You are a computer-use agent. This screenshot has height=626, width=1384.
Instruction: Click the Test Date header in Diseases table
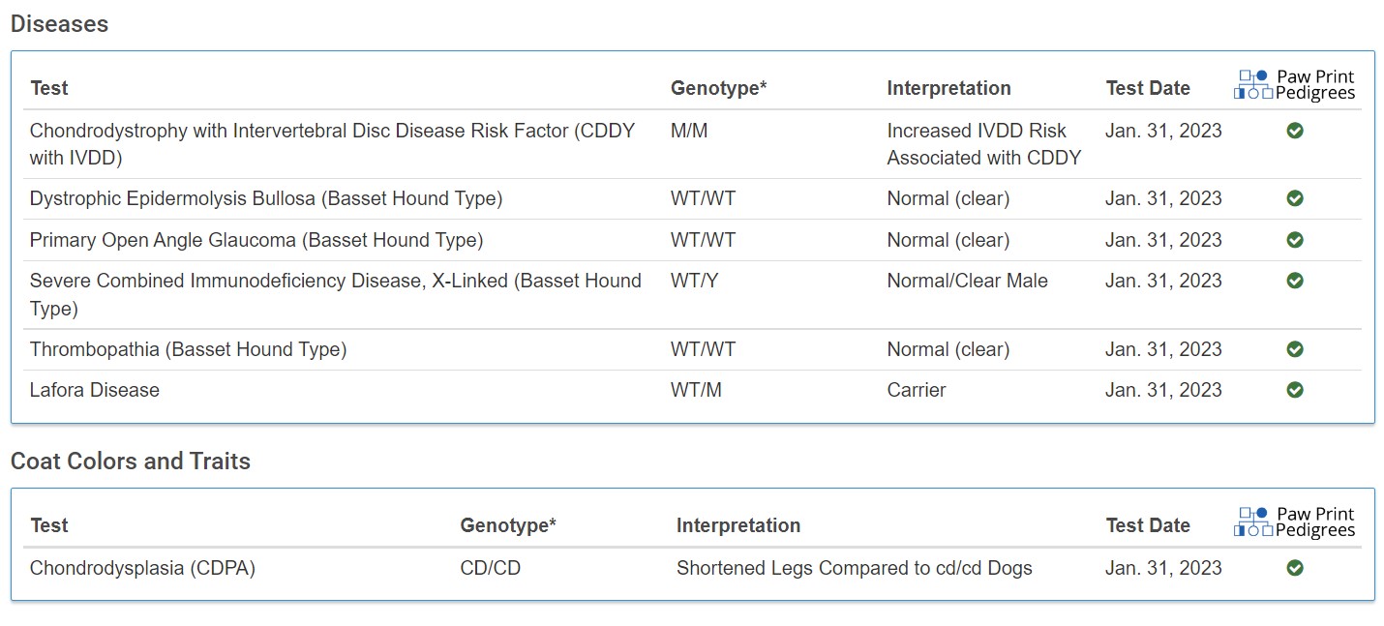pyautogui.click(x=1148, y=88)
